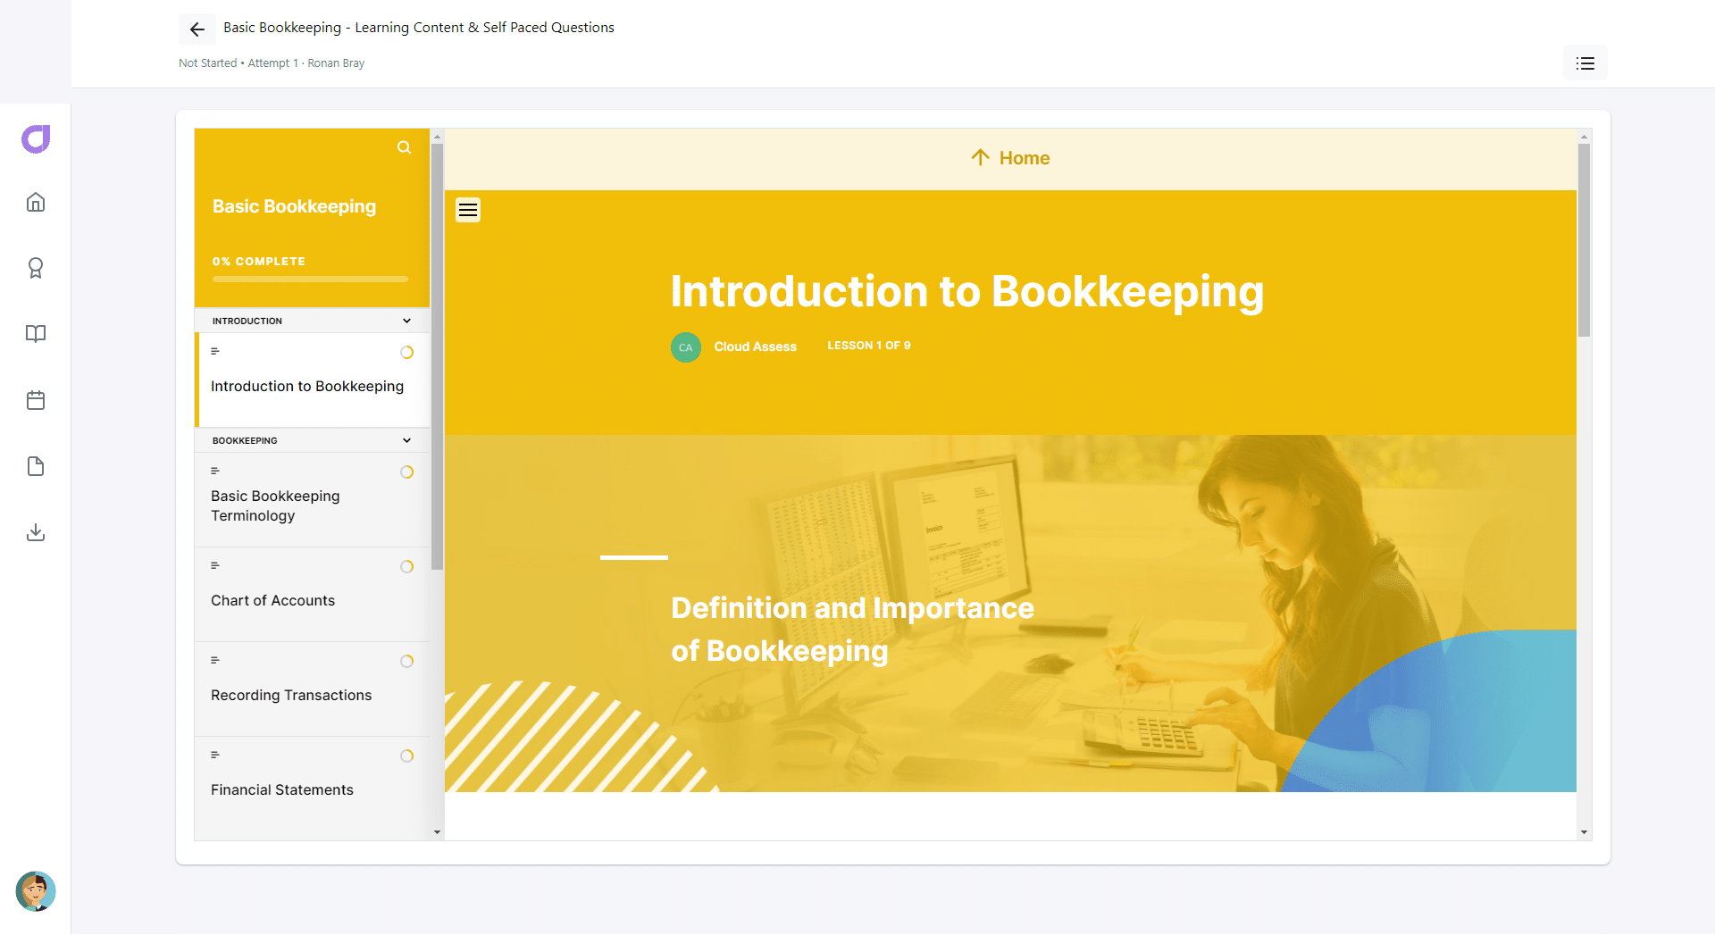
Task: Click the search magnifier in the course panel
Action: coord(405,147)
